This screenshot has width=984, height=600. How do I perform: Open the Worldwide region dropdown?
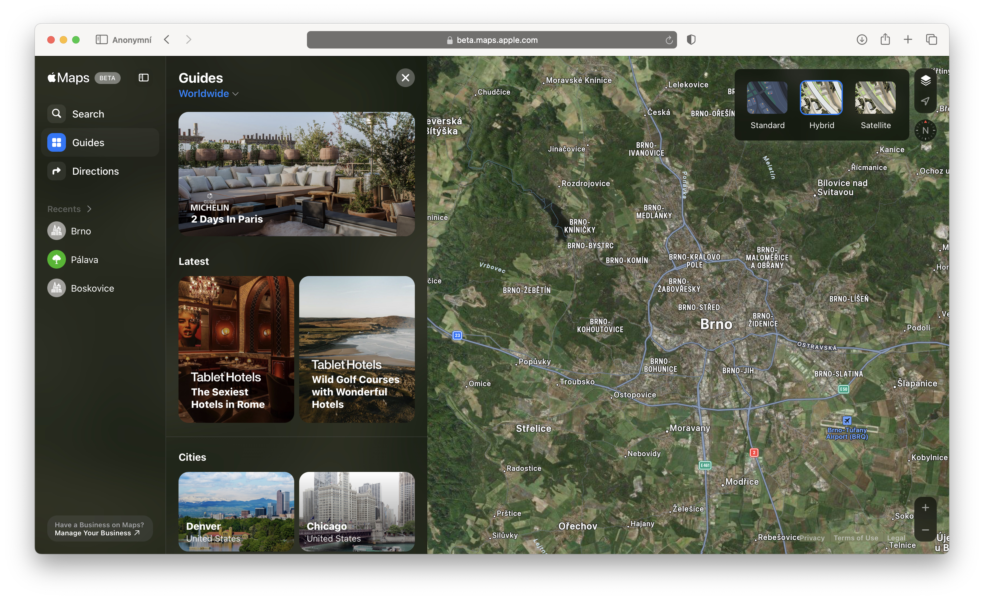[208, 93]
